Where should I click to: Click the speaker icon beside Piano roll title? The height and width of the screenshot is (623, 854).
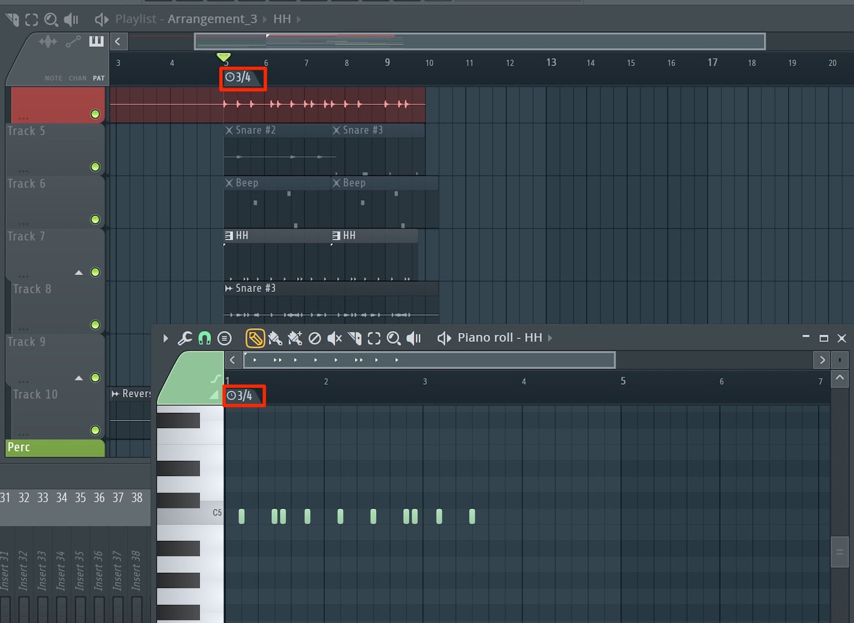point(444,338)
